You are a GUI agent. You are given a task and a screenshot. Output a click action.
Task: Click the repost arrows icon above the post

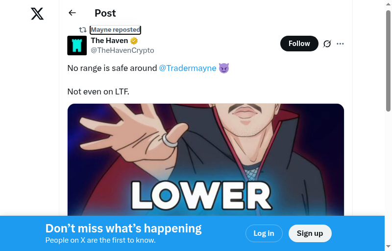(83, 30)
